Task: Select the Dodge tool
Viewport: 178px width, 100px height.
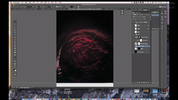Action: (15, 53)
